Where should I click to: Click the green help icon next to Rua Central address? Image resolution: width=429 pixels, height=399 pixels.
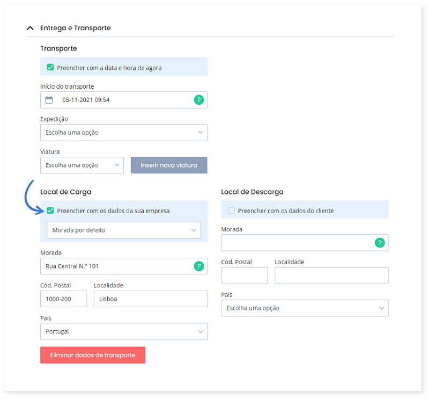(x=198, y=266)
